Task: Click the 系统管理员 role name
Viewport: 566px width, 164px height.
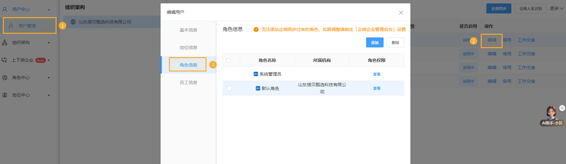Action: point(271,74)
